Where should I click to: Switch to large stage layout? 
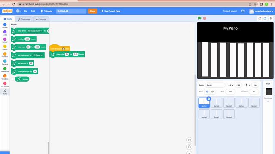265,18
